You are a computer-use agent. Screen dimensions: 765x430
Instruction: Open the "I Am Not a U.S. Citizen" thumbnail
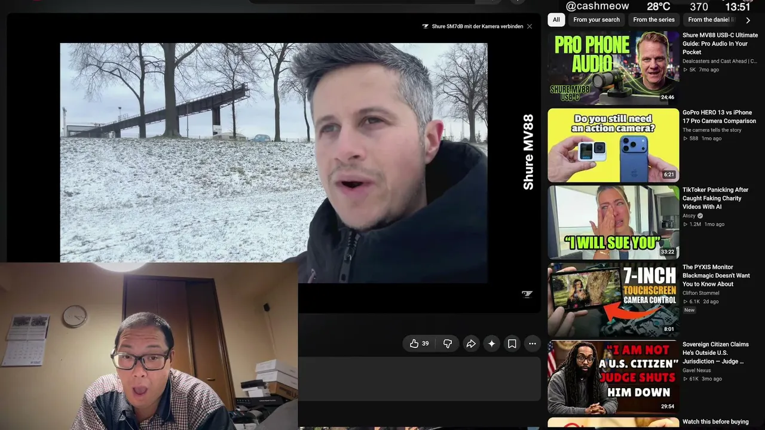coord(613,377)
